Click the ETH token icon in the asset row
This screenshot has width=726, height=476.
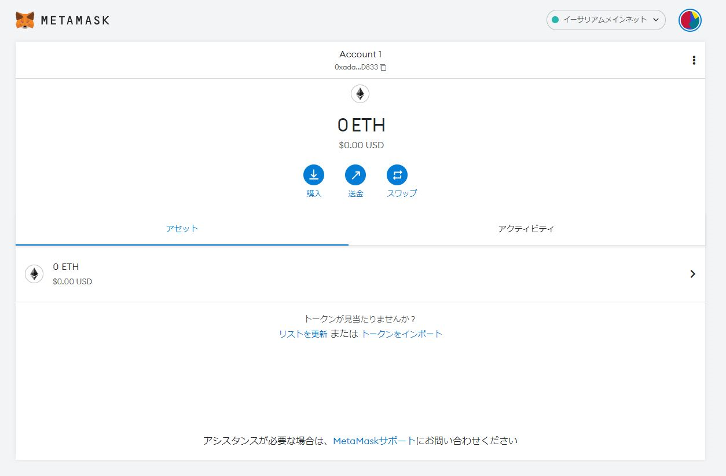[34, 274]
